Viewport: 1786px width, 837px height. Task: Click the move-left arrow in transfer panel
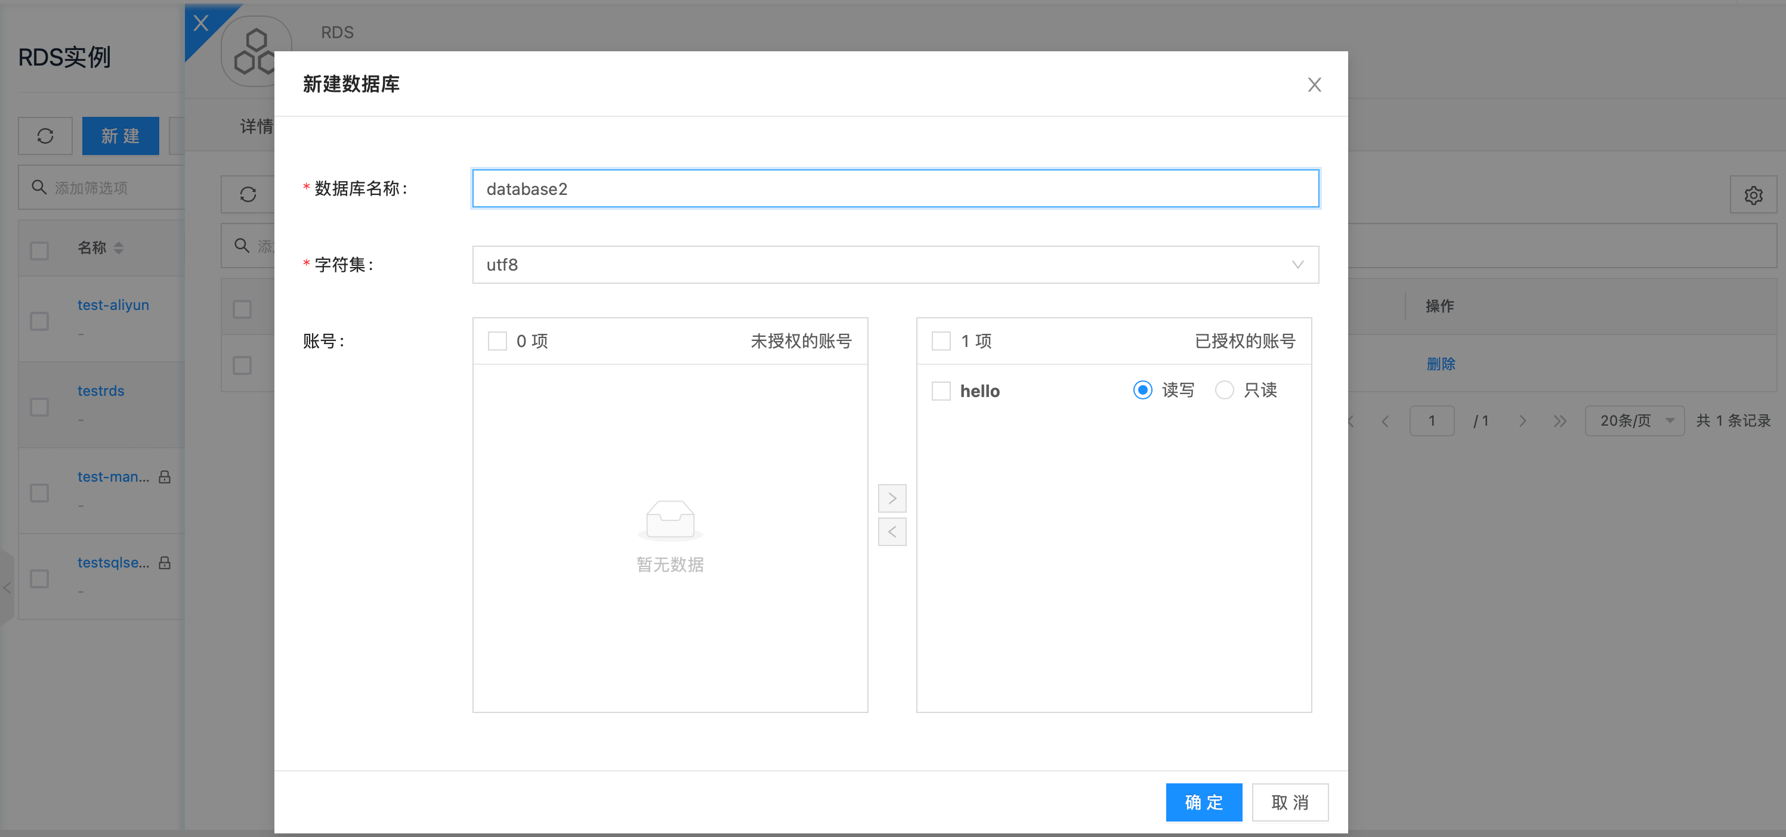(x=892, y=532)
